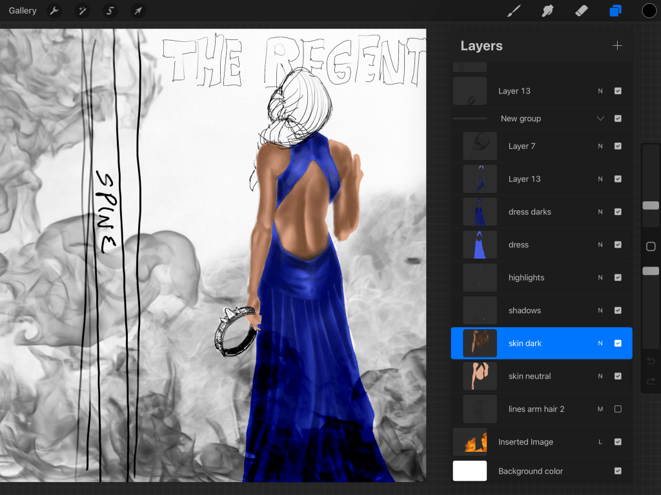
Task: Open blend mode N on highlights layer
Action: pyautogui.click(x=600, y=278)
